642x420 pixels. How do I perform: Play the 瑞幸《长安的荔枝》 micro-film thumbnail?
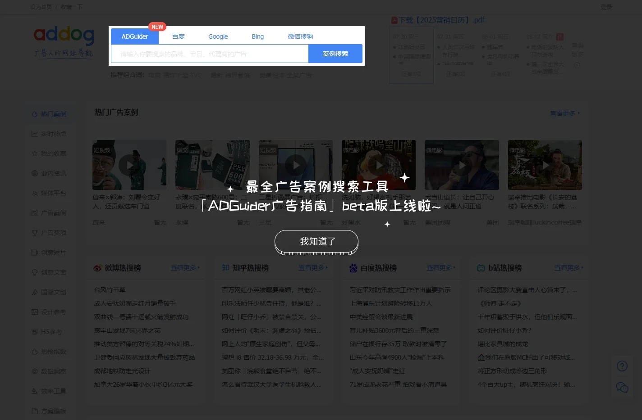tap(545, 165)
